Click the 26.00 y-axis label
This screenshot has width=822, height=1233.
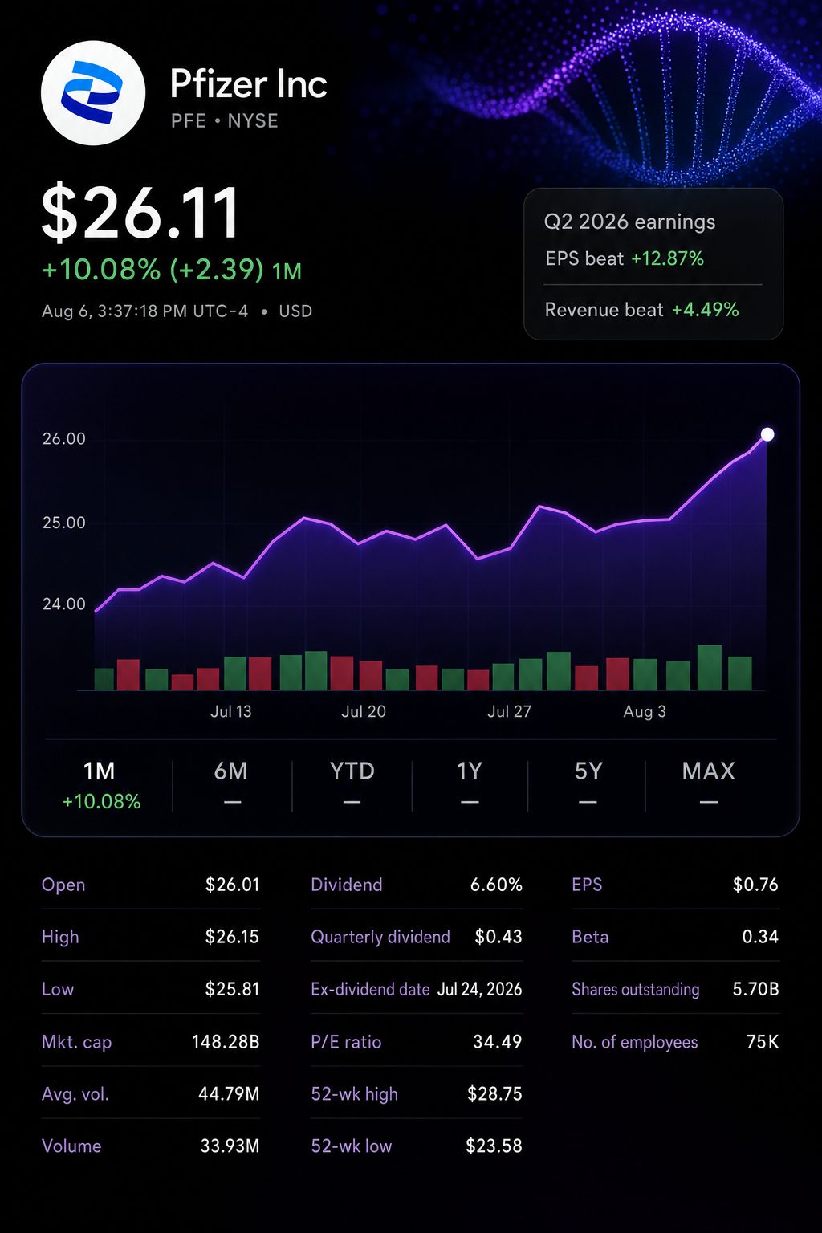[x=64, y=439]
